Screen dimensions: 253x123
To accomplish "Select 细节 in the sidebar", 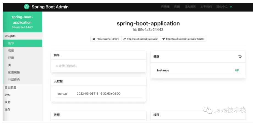I will [x=23, y=43].
